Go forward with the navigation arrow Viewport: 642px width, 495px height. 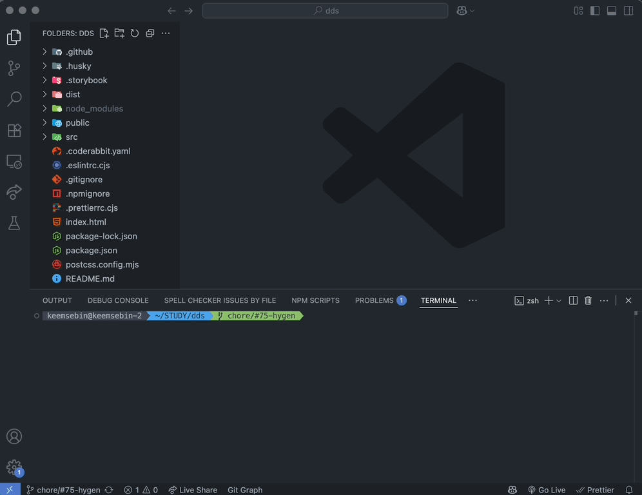click(189, 11)
